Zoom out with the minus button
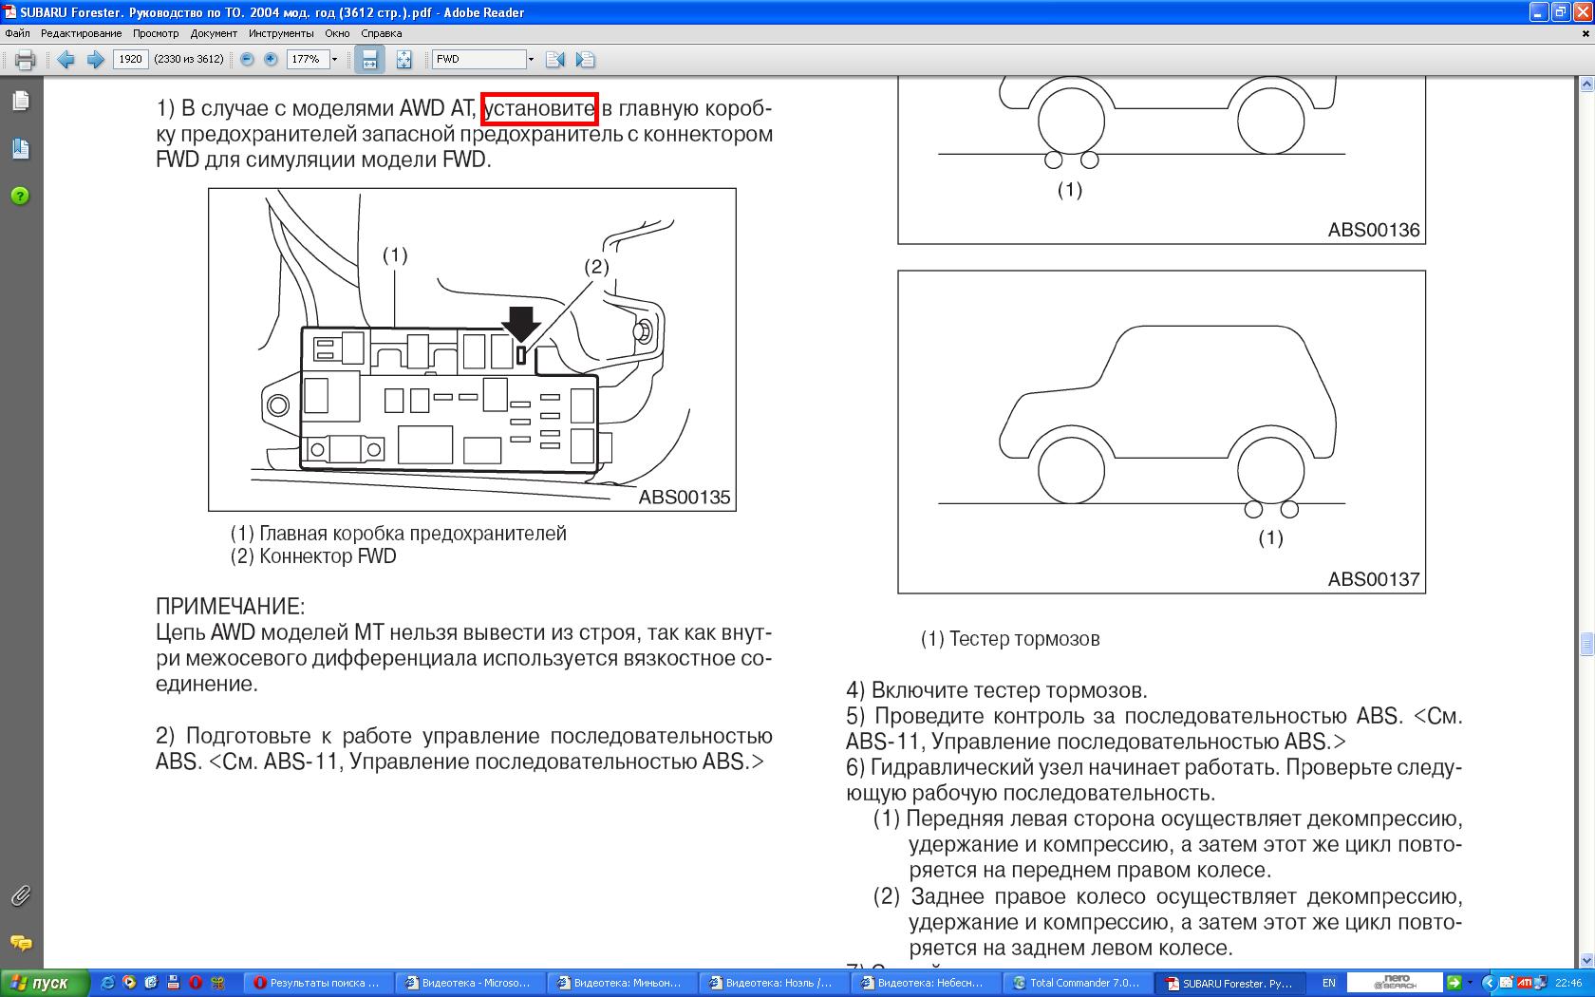 (x=247, y=59)
